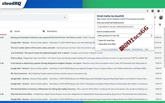Click the 12/20/19 date cell
Screen dimensions: 165x103
point(158,38)
